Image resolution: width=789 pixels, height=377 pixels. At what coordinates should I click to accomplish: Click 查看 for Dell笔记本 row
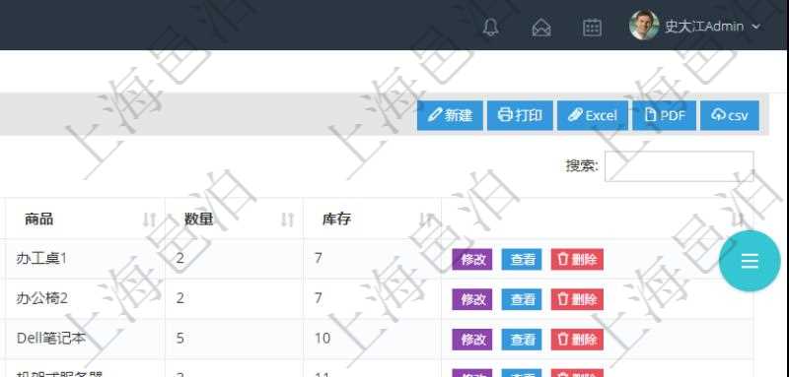[522, 340]
